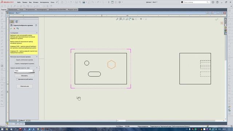The width and height of the screenshot is (233, 131).
Task: Open the SOLIDWORKS Resources home icon in task pane
Action: [226, 19]
